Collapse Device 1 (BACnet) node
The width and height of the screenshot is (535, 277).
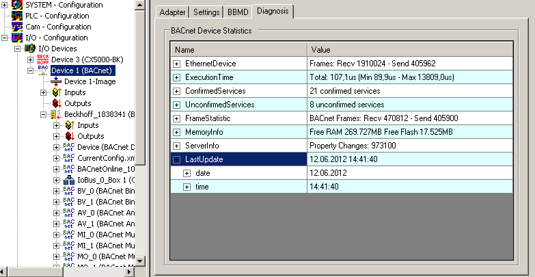pos(30,70)
